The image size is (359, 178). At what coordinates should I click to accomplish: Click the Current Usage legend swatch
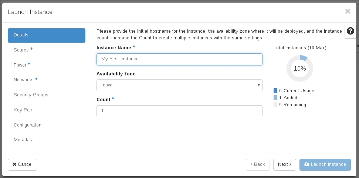point(275,91)
